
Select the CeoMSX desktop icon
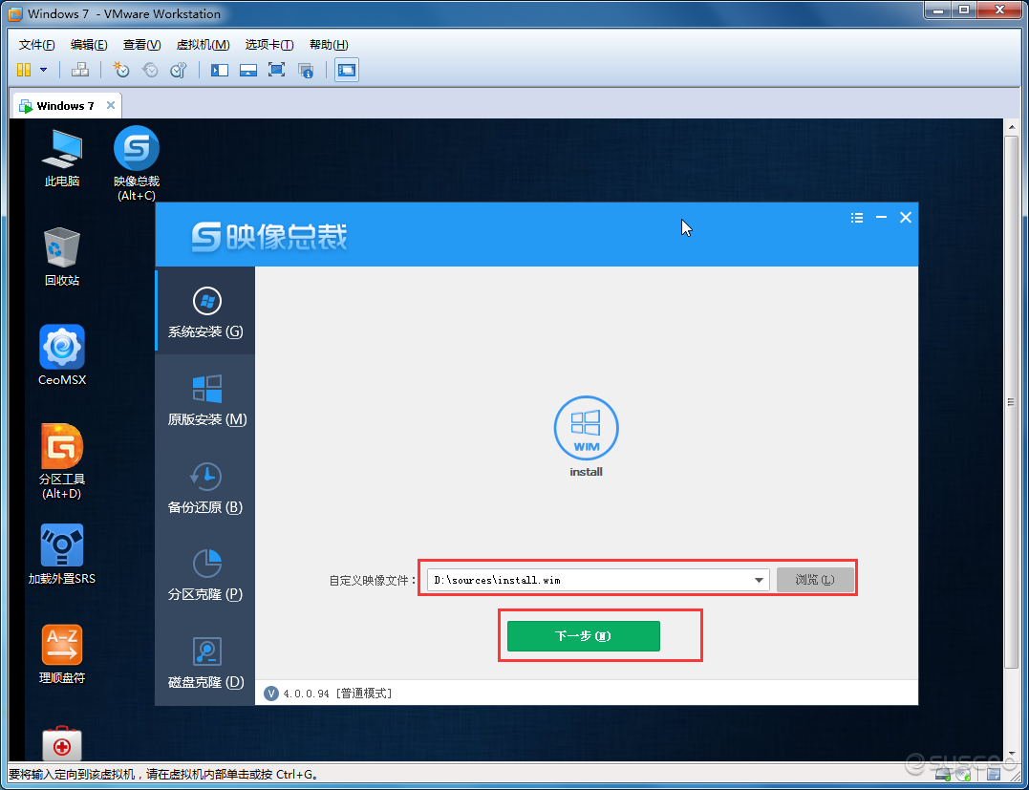coord(62,355)
